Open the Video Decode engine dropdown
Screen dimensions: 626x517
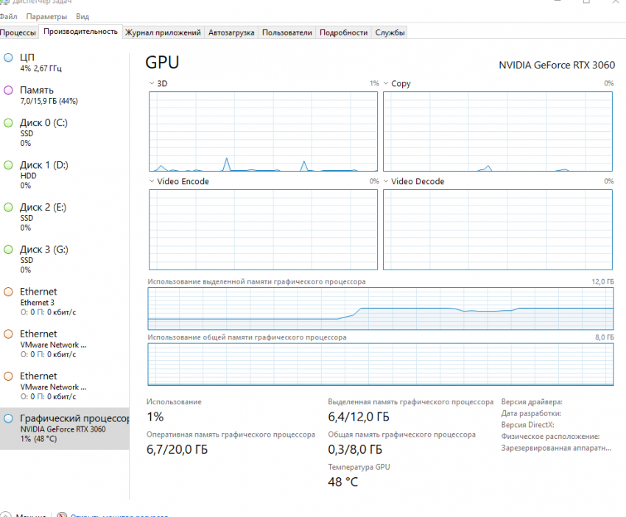click(x=386, y=181)
